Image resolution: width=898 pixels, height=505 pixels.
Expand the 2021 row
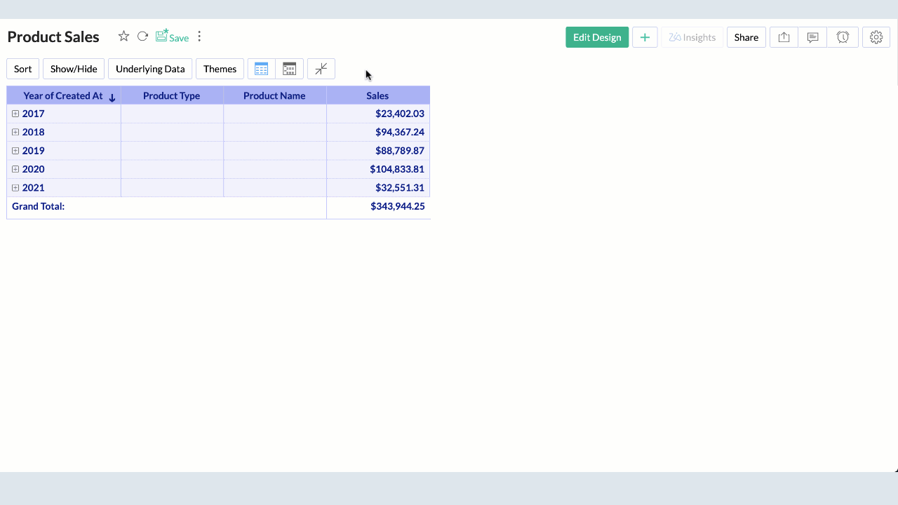tap(15, 188)
